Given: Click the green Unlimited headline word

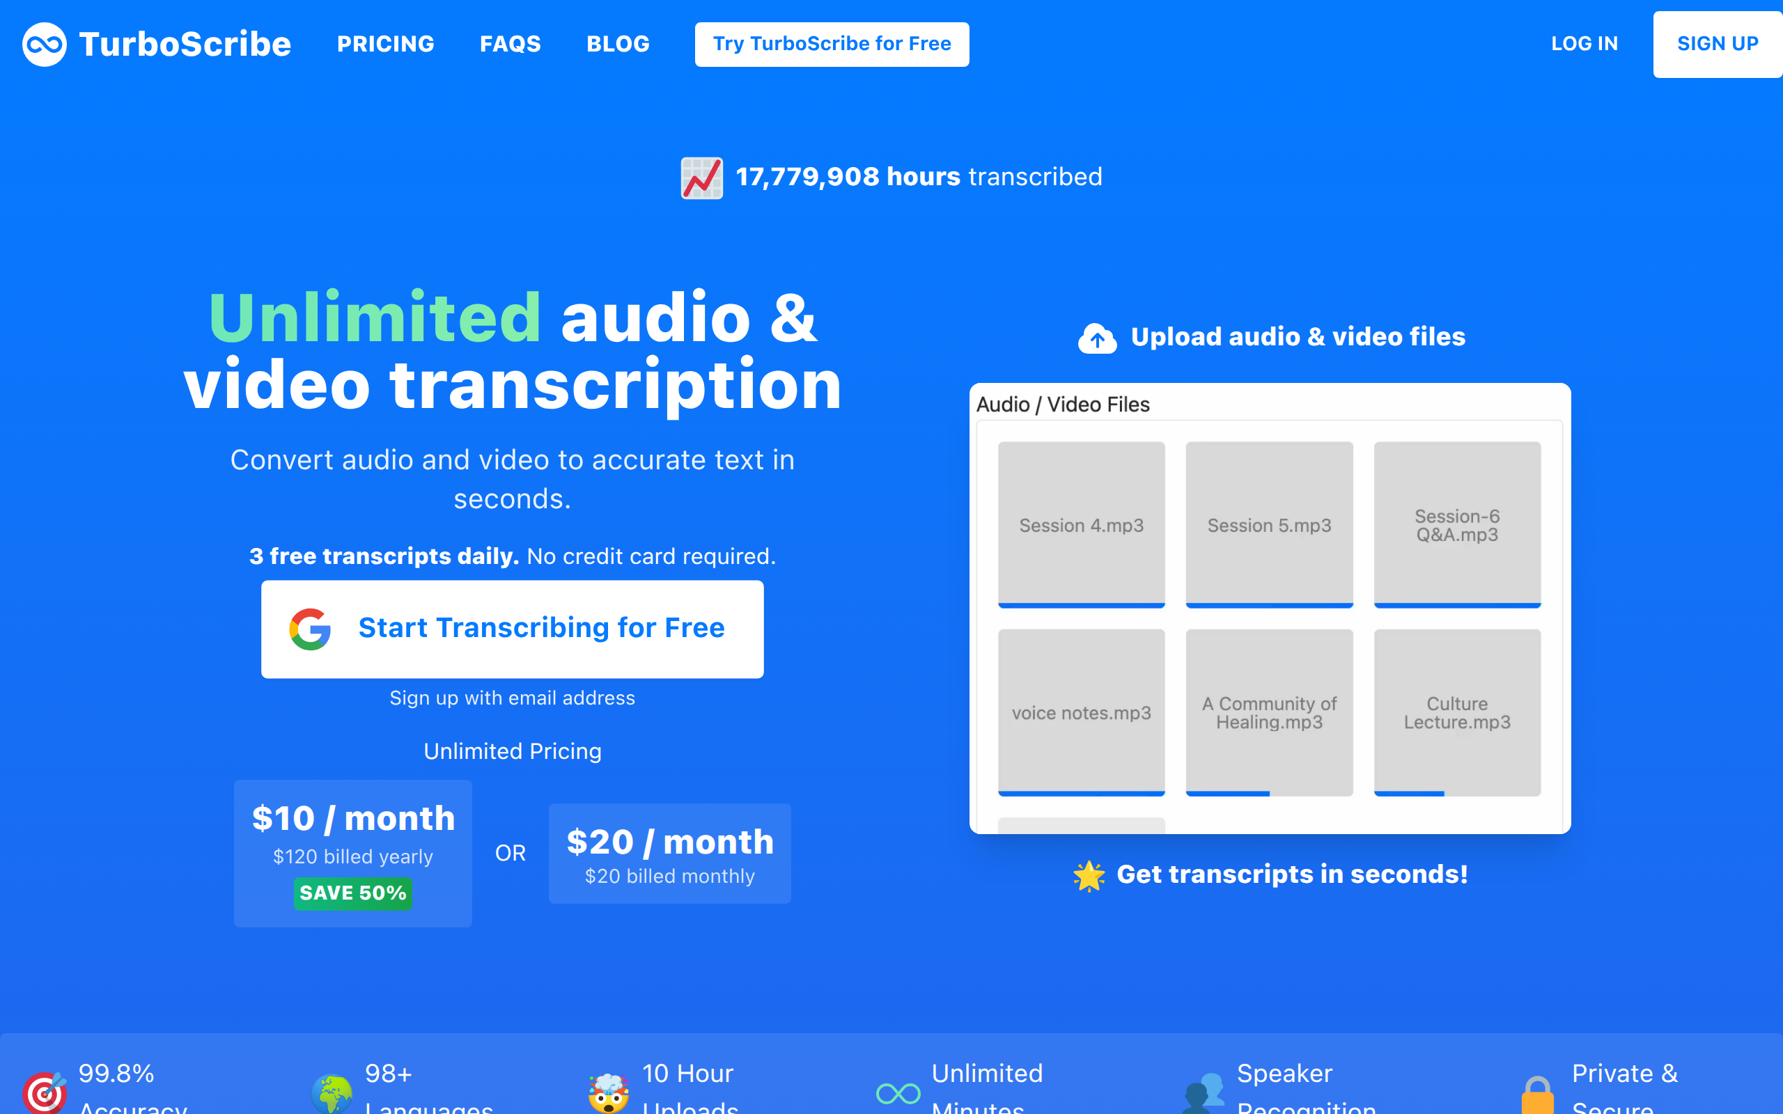Looking at the screenshot, I should coord(375,317).
